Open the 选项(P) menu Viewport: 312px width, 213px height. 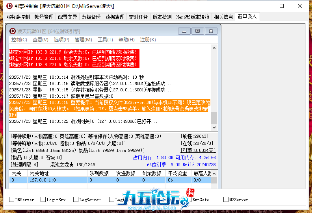61,40
